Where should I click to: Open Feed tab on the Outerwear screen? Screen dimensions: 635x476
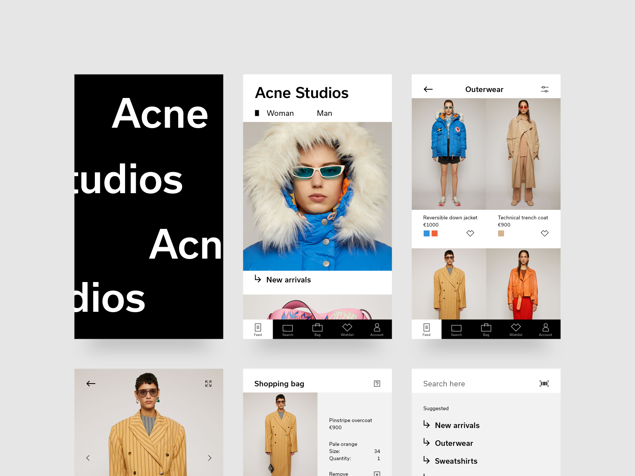click(427, 329)
